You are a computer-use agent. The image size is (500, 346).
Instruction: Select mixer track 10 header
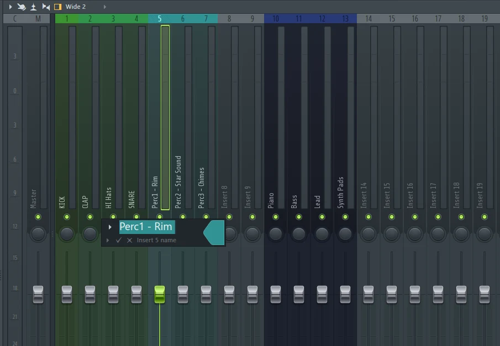pyautogui.click(x=275, y=19)
